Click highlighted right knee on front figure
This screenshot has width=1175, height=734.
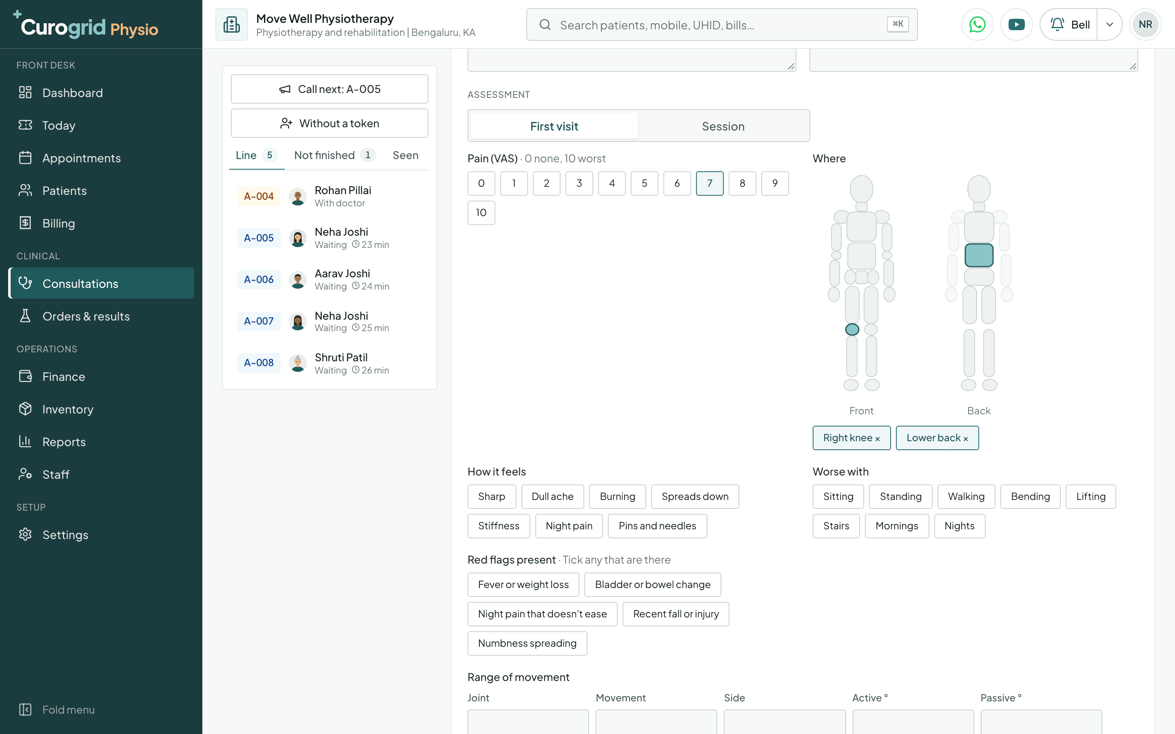click(x=852, y=329)
